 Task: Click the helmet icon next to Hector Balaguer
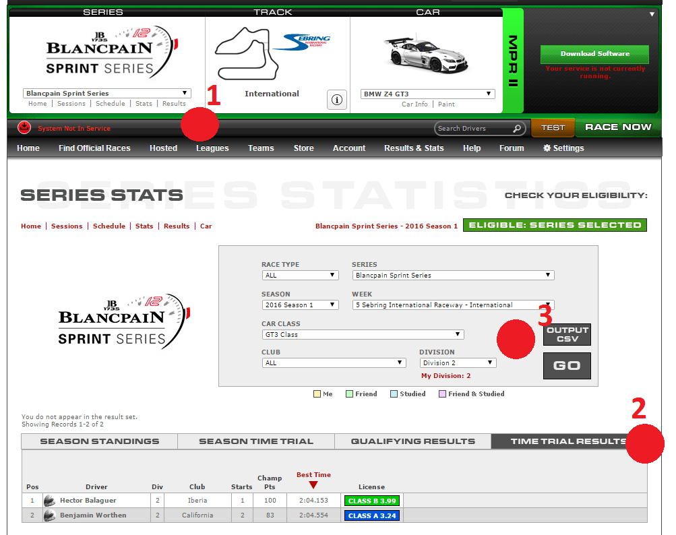(x=50, y=501)
